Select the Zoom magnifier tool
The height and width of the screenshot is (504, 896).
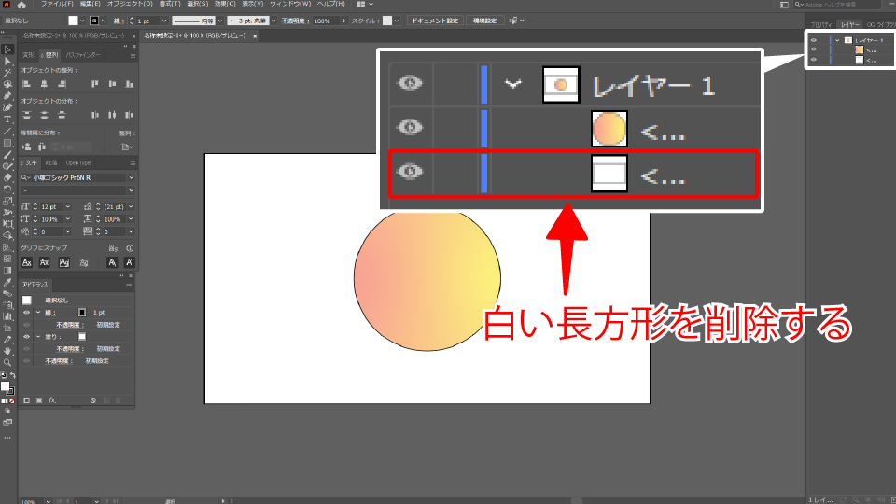tap(7, 362)
